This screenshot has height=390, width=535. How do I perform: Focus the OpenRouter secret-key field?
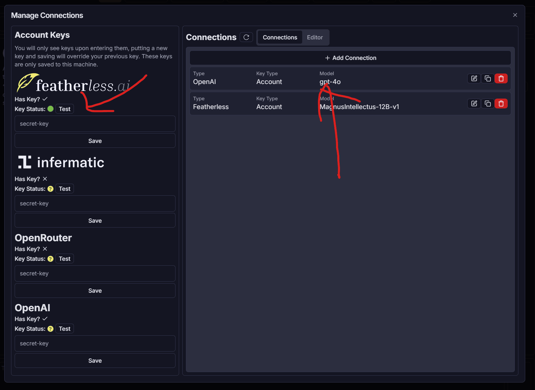[95, 273]
